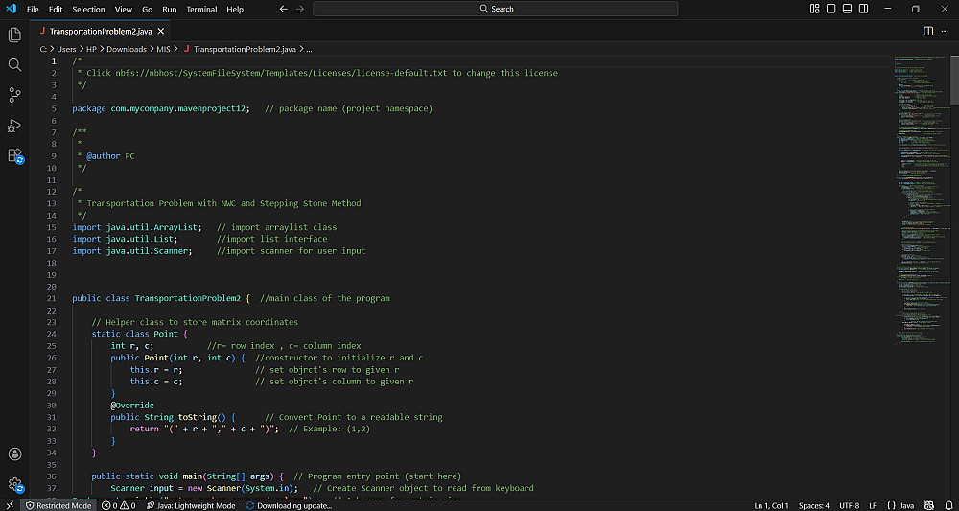The width and height of the screenshot is (959, 511).
Task: Click the Downloading update status item
Action: click(288, 505)
